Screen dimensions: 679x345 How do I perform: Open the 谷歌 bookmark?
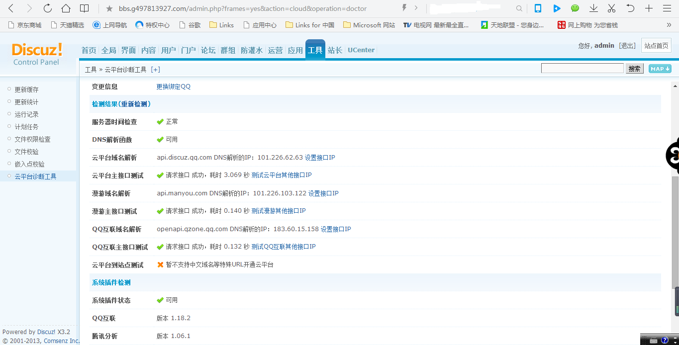(x=190, y=25)
